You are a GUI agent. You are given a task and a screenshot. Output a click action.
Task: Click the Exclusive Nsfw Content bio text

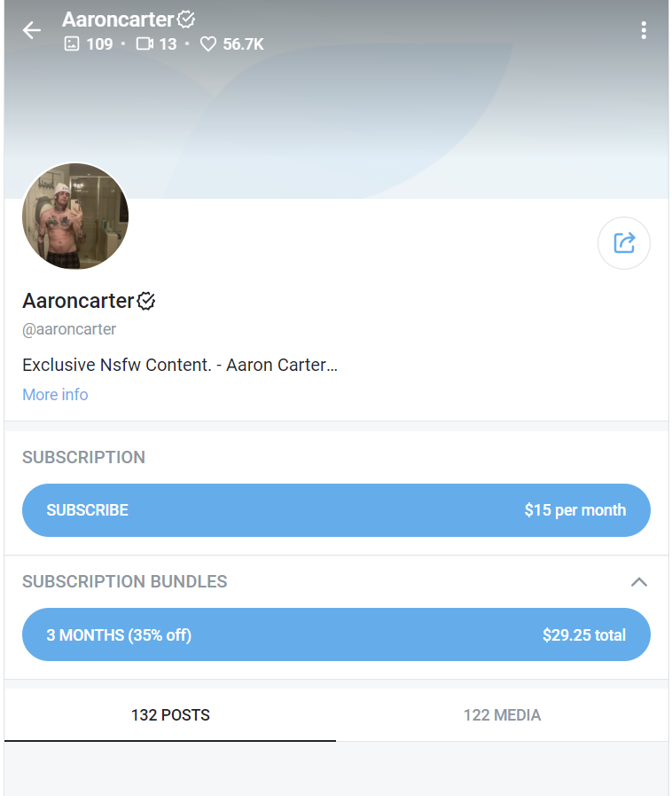point(180,365)
